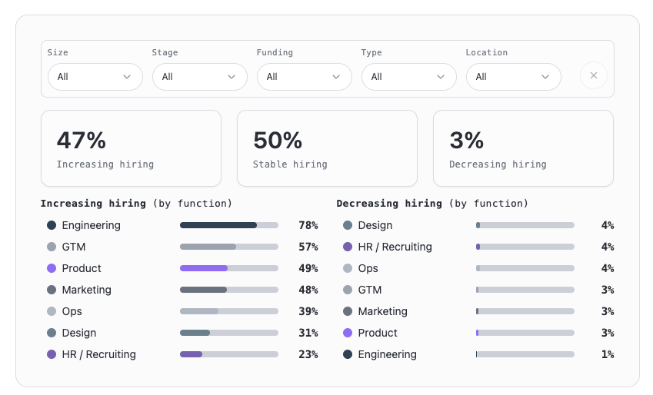Image resolution: width=653 pixels, height=395 pixels.
Task: Click the HR / Recruiting dot under Decreasing hiring
Action: tap(348, 247)
